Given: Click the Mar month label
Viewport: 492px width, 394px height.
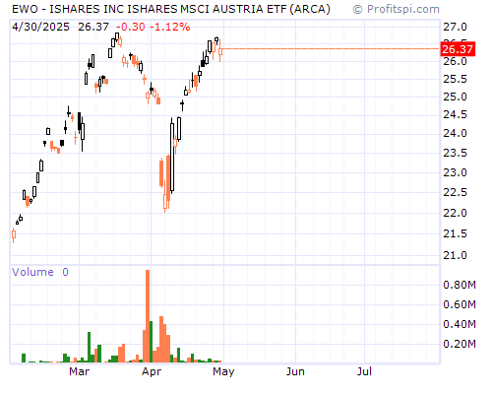Looking at the screenshot, I should pos(79,371).
